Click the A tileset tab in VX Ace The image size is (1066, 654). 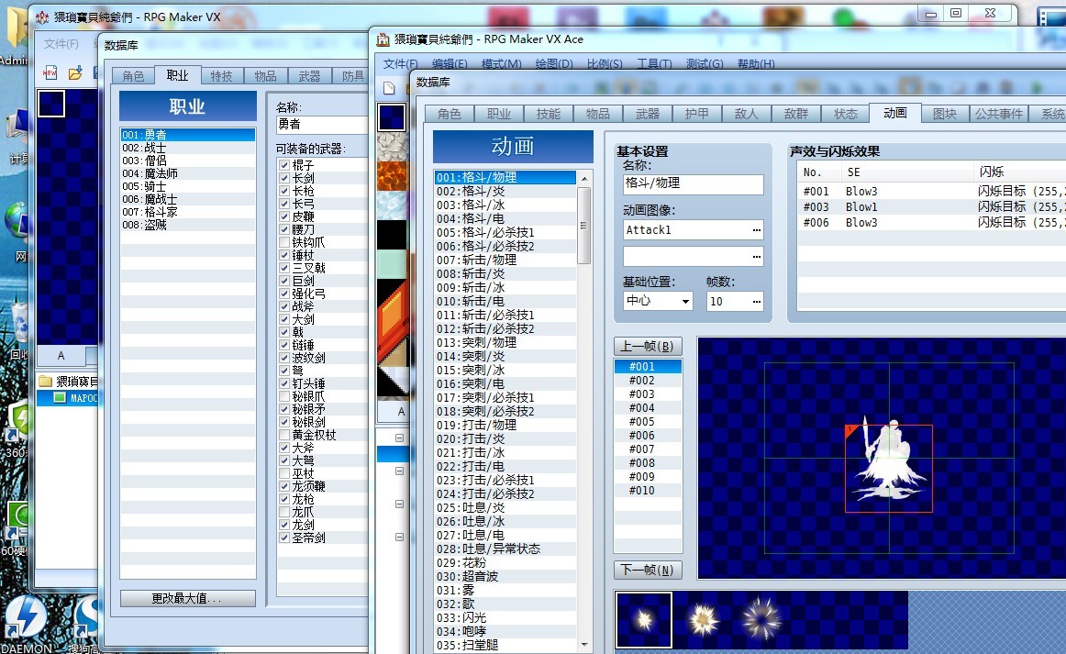coord(401,411)
